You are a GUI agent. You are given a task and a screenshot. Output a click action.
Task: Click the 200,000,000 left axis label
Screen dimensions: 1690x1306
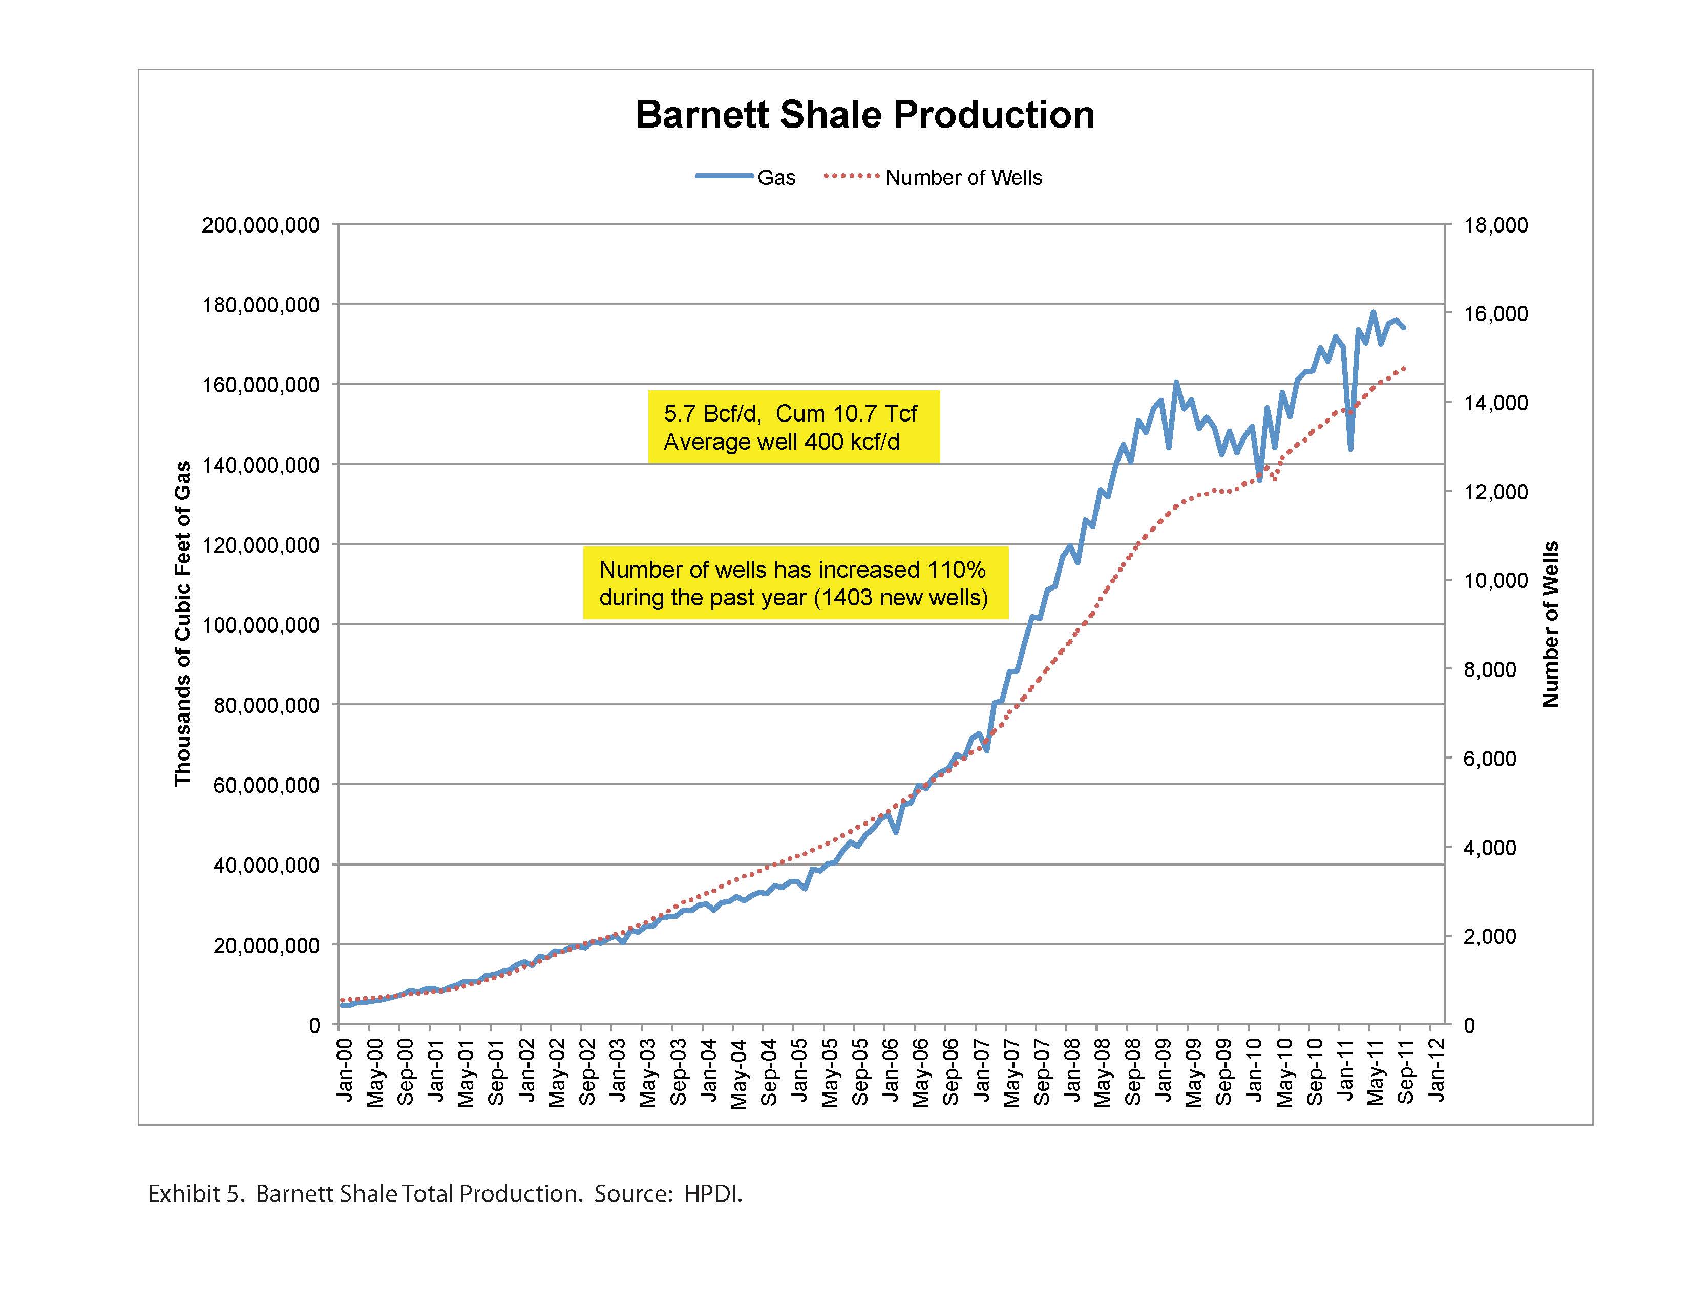point(260,225)
